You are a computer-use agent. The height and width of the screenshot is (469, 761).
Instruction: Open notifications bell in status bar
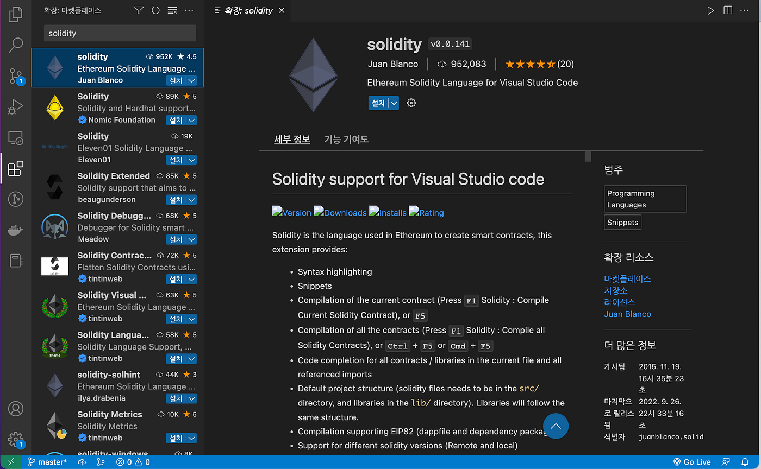[x=745, y=462]
